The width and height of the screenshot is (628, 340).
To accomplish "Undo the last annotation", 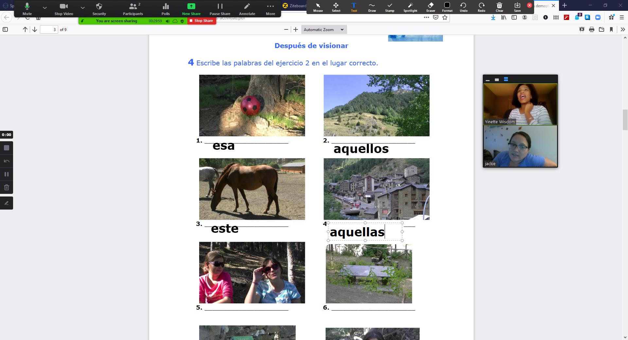I will (463, 7).
